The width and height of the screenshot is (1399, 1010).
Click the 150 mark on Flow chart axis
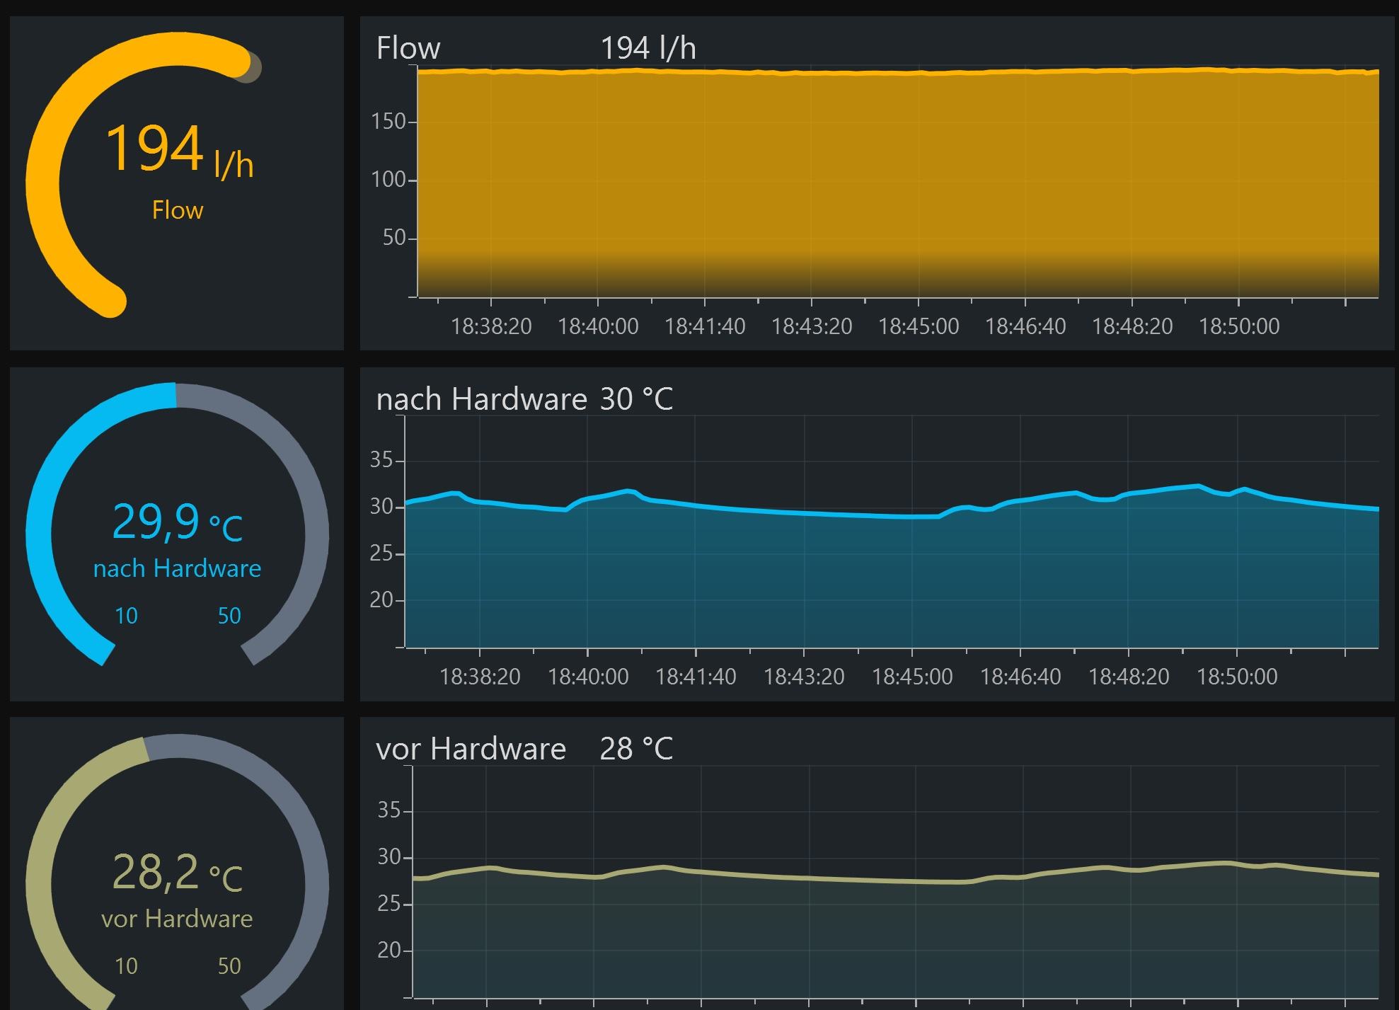pos(388,122)
